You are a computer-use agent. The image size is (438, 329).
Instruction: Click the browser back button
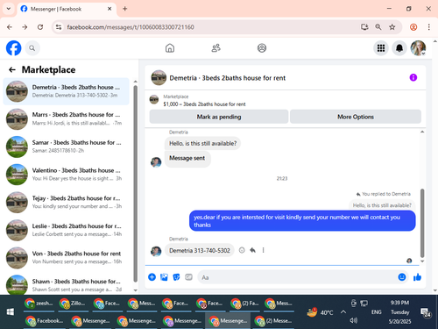[x=10, y=27]
